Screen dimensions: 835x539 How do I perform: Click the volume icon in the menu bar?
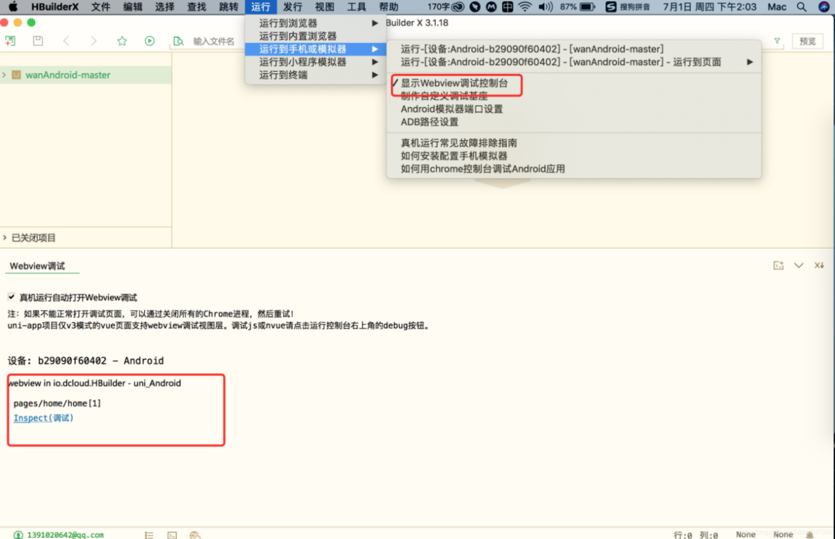point(545,7)
